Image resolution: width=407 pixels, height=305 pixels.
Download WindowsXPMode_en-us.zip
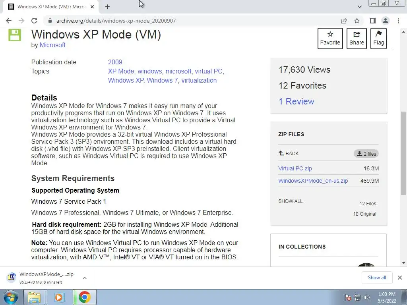click(313, 181)
